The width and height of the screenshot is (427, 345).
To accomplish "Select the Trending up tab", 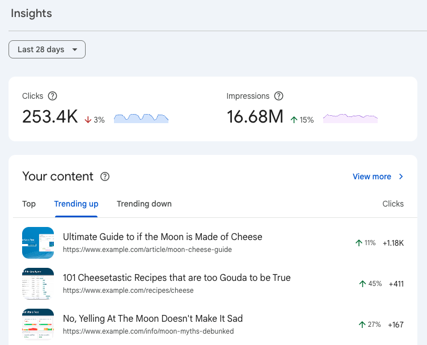I will coord(76,204).
